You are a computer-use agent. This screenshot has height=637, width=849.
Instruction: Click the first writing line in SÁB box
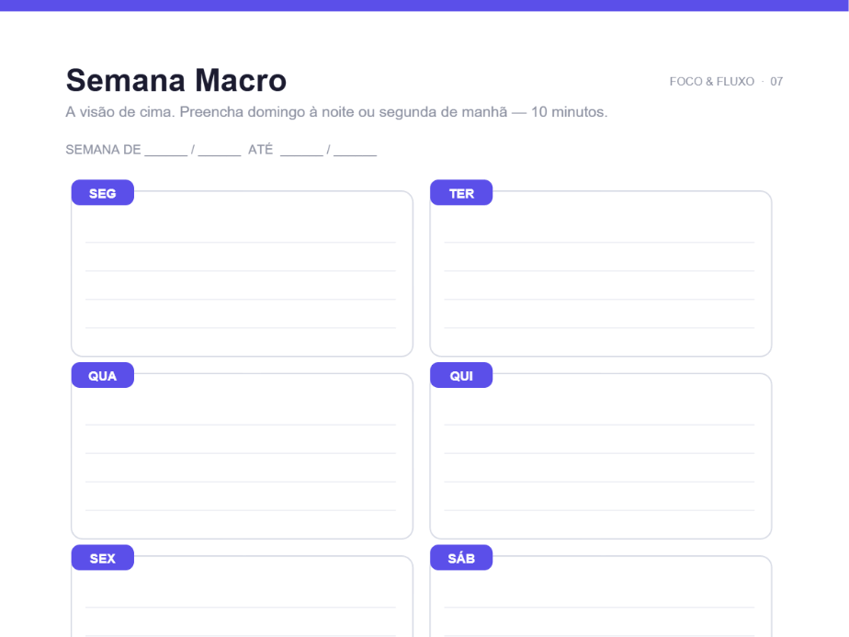tap(599, 608)
